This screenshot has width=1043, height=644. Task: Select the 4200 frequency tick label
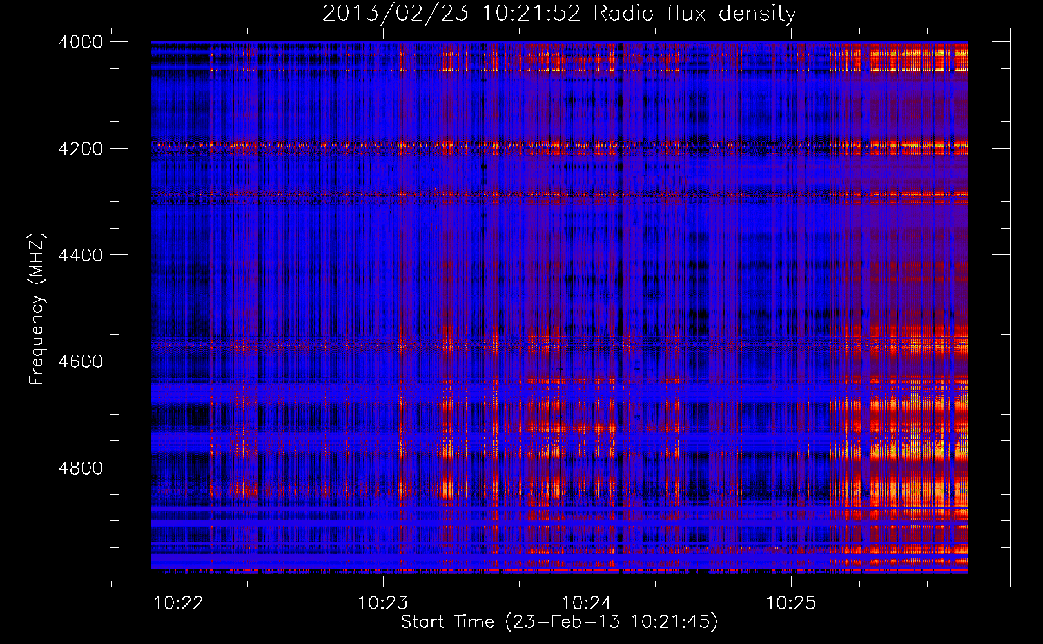tap(81, 149)
